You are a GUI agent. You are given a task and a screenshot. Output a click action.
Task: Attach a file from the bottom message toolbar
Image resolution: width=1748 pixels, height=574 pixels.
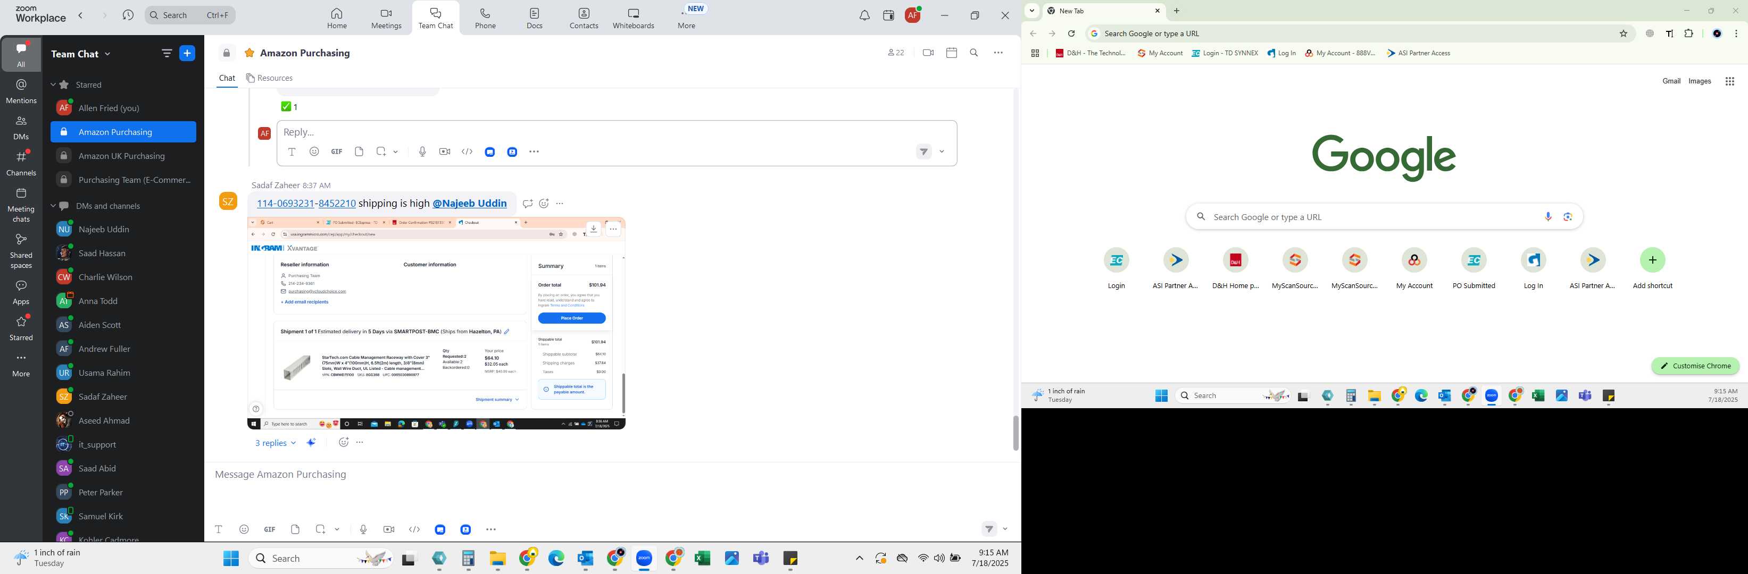(295, 529)
